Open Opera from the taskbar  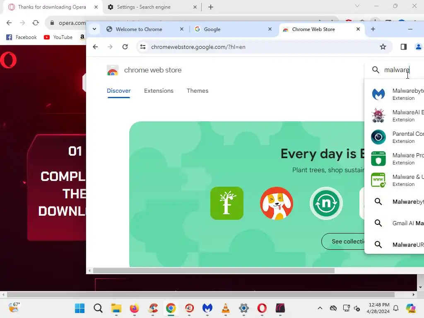[x=262, y=308]
